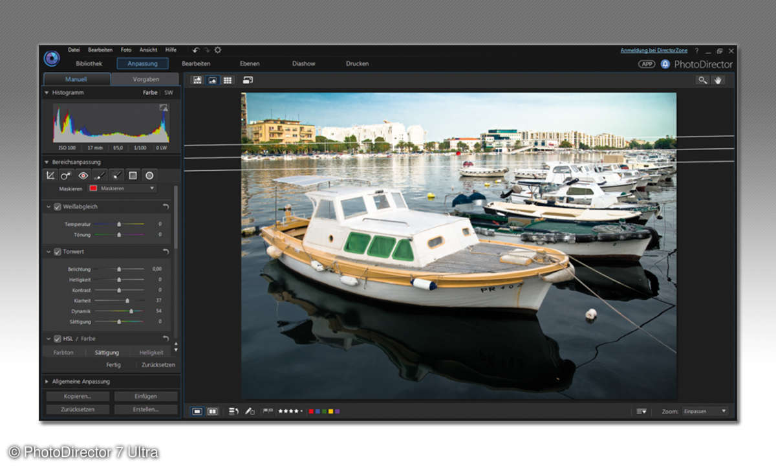Click the Erstellen... button
This screenshot has width=776, height=466.
[x=145, y=409]
